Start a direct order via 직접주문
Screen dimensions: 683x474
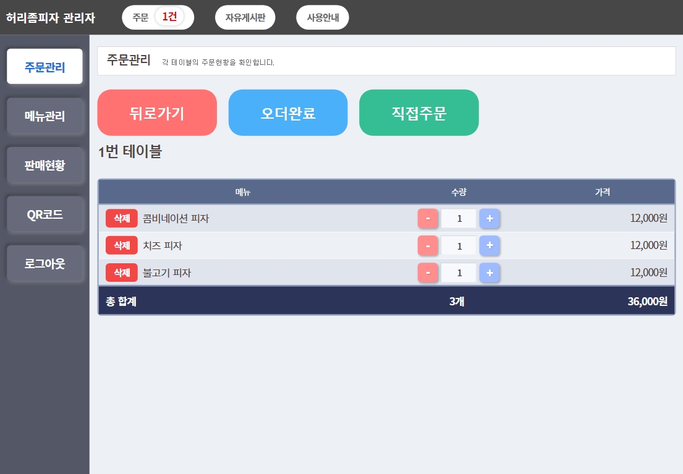[x=418, y=112]
